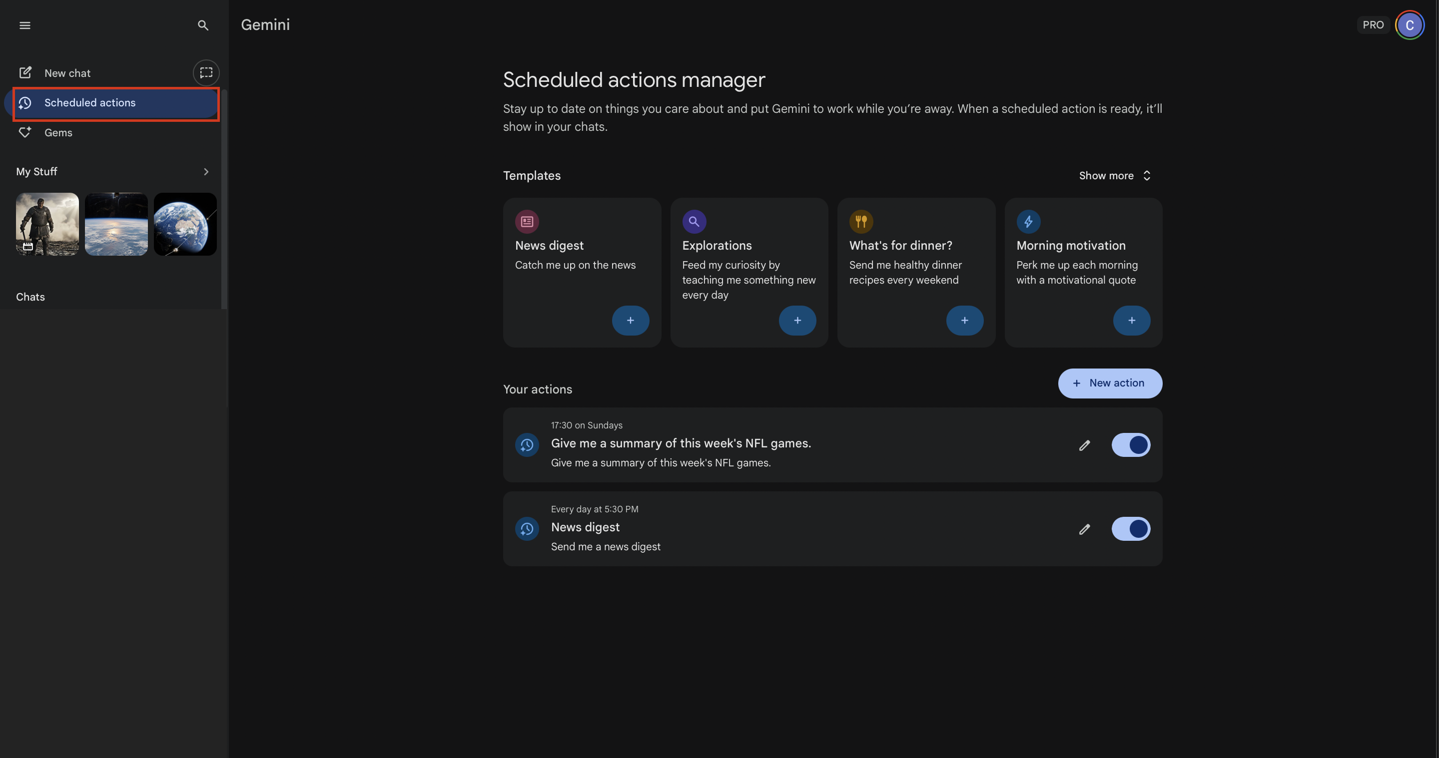This screenshot has width=1439, height=758.
Task: Select Gems in the sidebar
Action: coord(58,132)
